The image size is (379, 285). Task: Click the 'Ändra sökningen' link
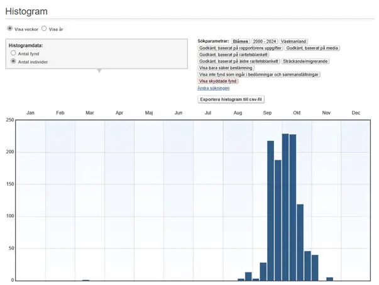tap(213, 88)
